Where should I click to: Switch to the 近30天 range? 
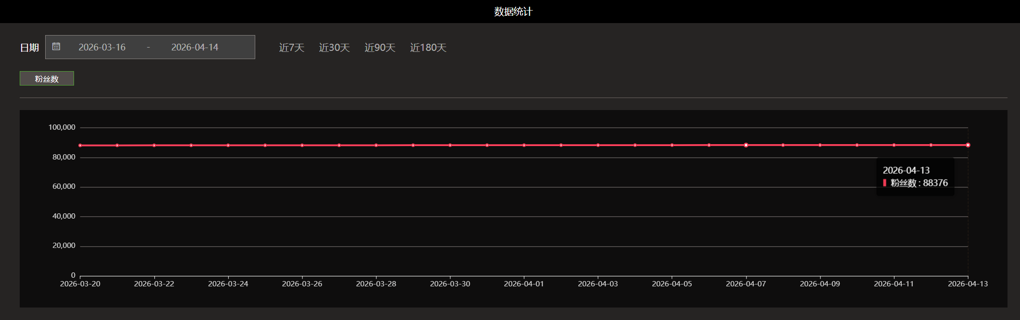click(334, 48)
